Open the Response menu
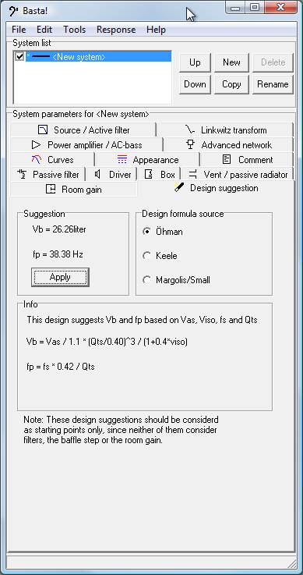Image resolution: width=303 pixels, height=575 pixels. point(116,30)
